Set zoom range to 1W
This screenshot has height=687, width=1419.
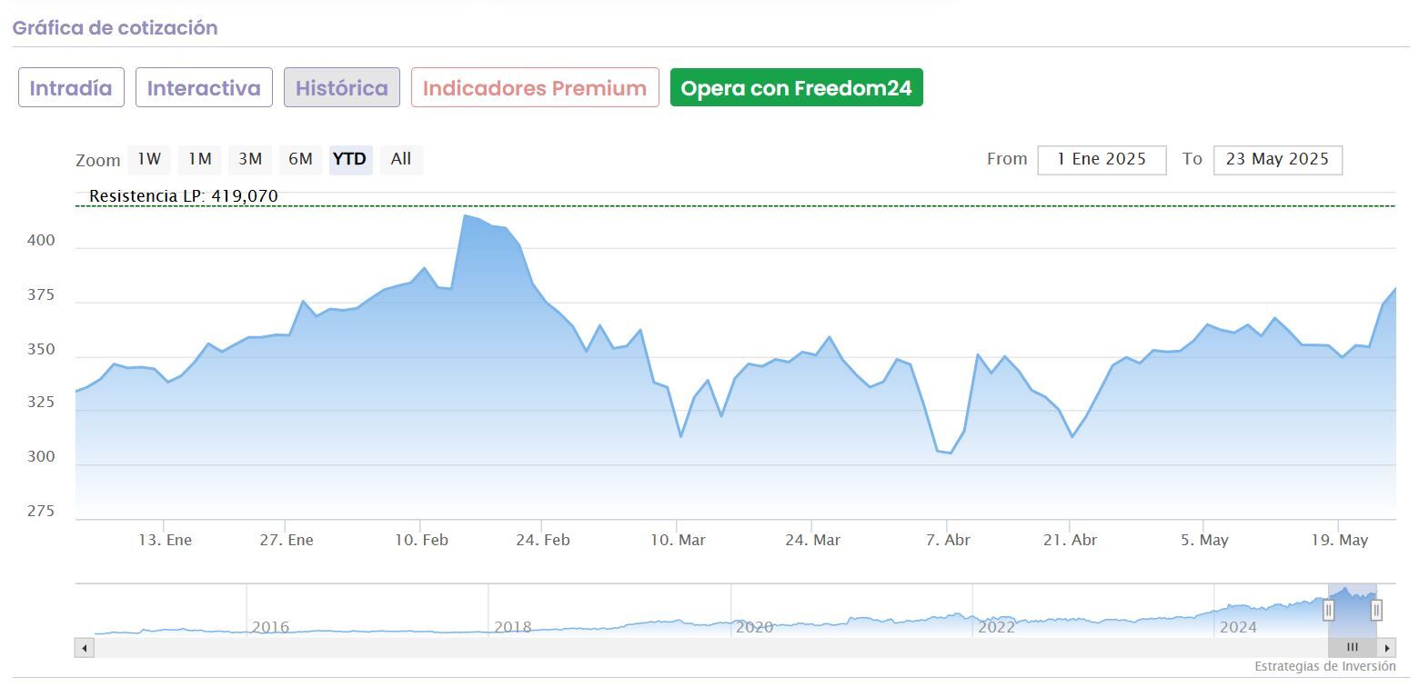coord(149,159)
